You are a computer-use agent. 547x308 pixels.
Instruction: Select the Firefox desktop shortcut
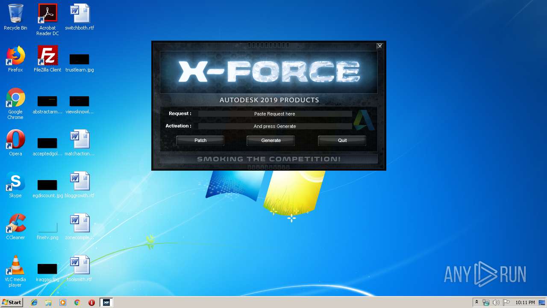[x=15, y=59]
